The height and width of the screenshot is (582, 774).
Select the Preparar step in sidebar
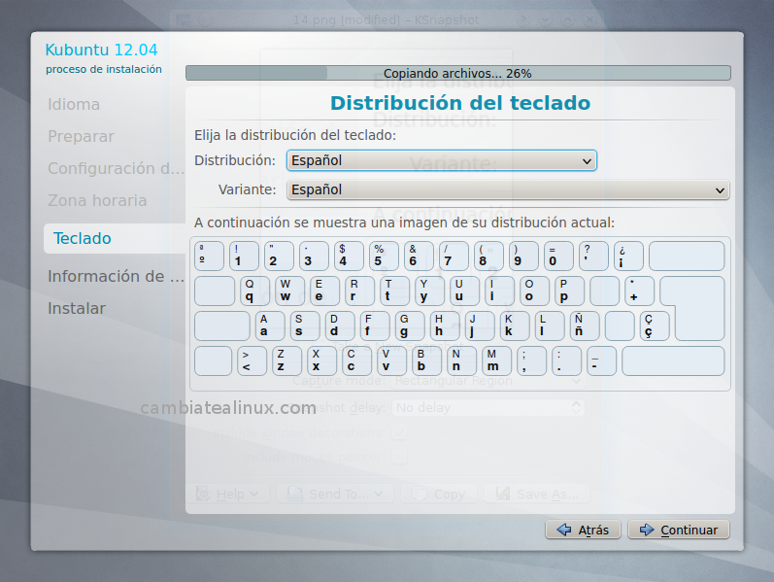point(81,136)
